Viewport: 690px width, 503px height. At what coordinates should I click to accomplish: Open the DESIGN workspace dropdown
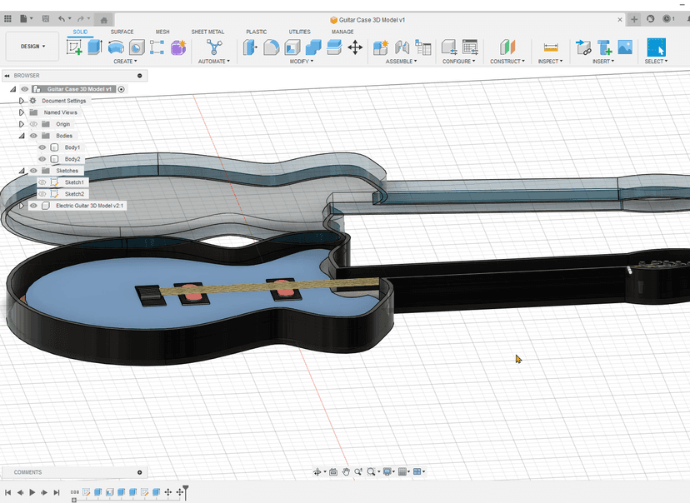point(33,47)
